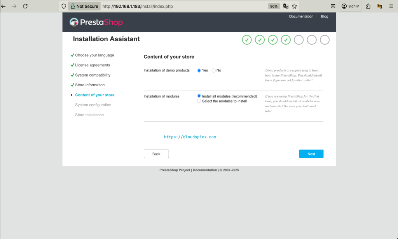Click the 90% zoom level indicator
The width and height of the screenshot is (398, 239).
pyautogui.click(x=274, y=6)
